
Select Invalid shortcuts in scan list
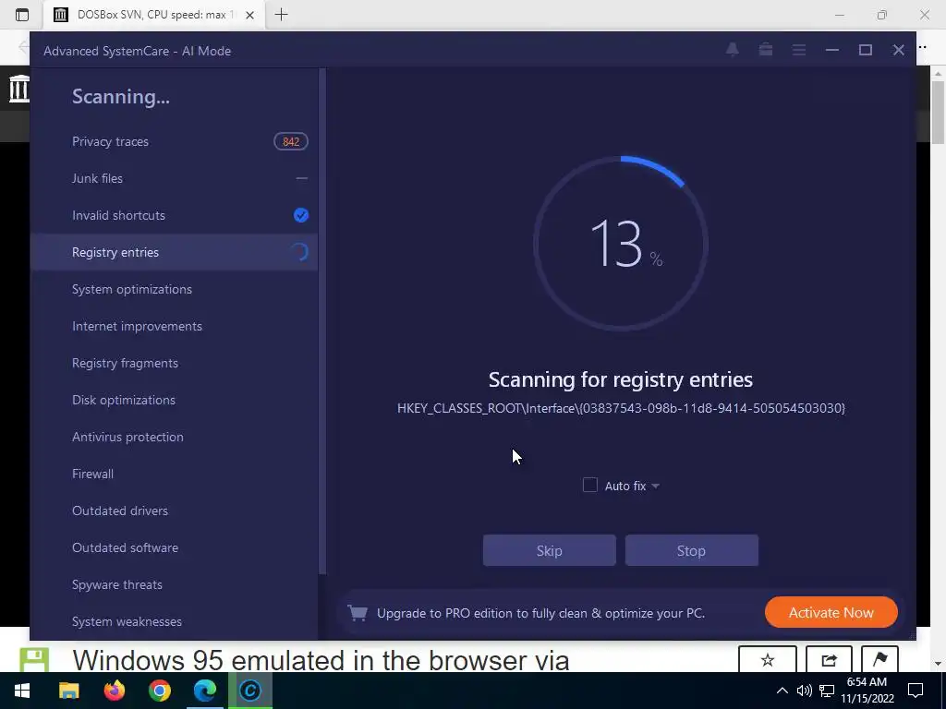tap(174, 215)
